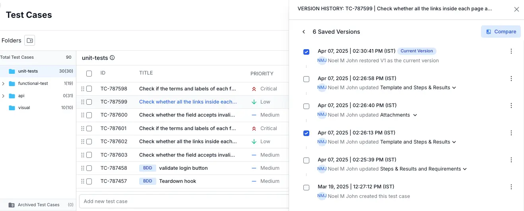This screenshot has height=211, width=524.
Task: Click the Add new test case field
Action: (x=183, y=201)
